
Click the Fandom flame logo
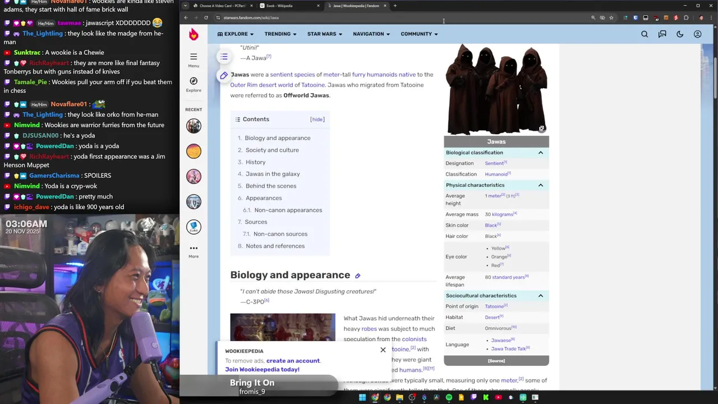point(194,34)
